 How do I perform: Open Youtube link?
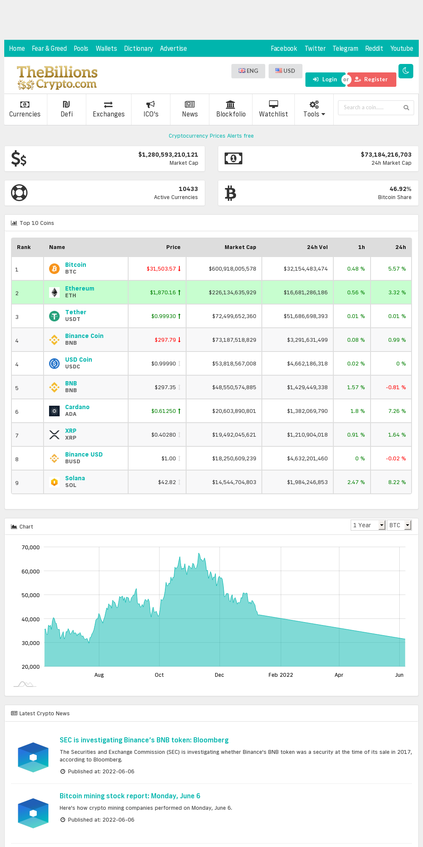(402, 49)
